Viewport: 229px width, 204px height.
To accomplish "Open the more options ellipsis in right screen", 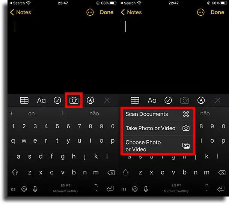I will (201, 12).
